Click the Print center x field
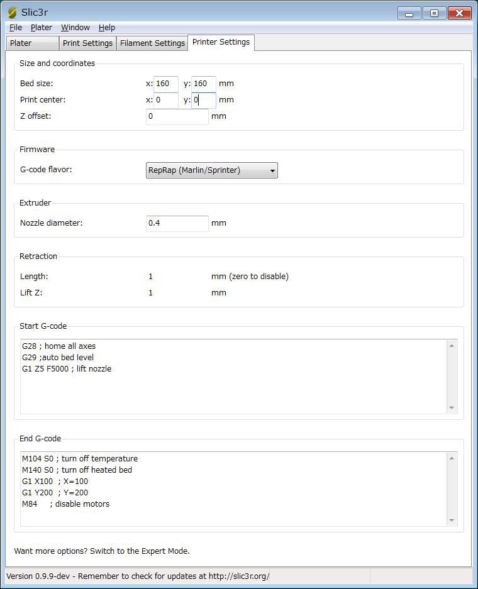The height and width of the screenshot is (589, 478). tap(165, 100)
